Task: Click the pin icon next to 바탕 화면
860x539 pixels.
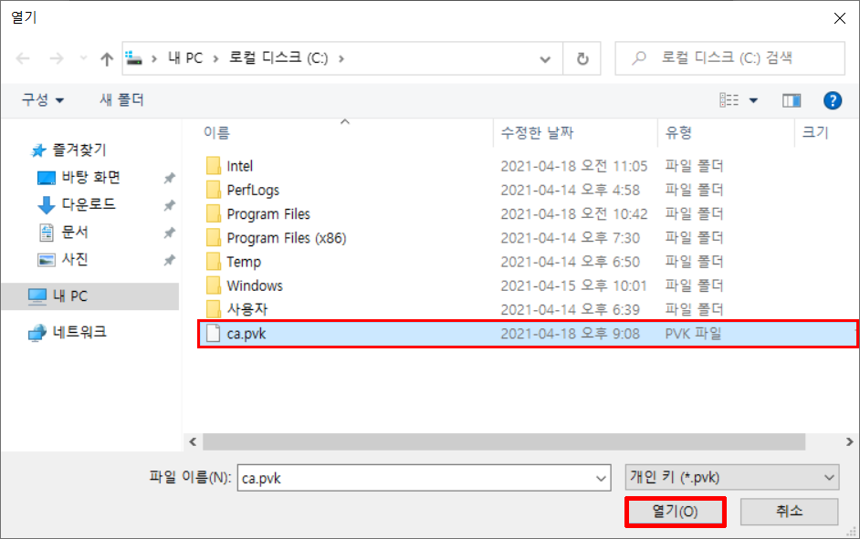Action: coord(170,178)
